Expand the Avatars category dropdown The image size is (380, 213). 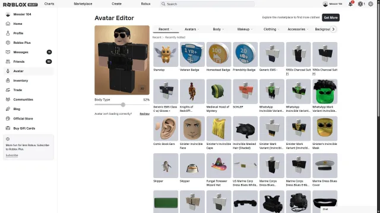192,29
